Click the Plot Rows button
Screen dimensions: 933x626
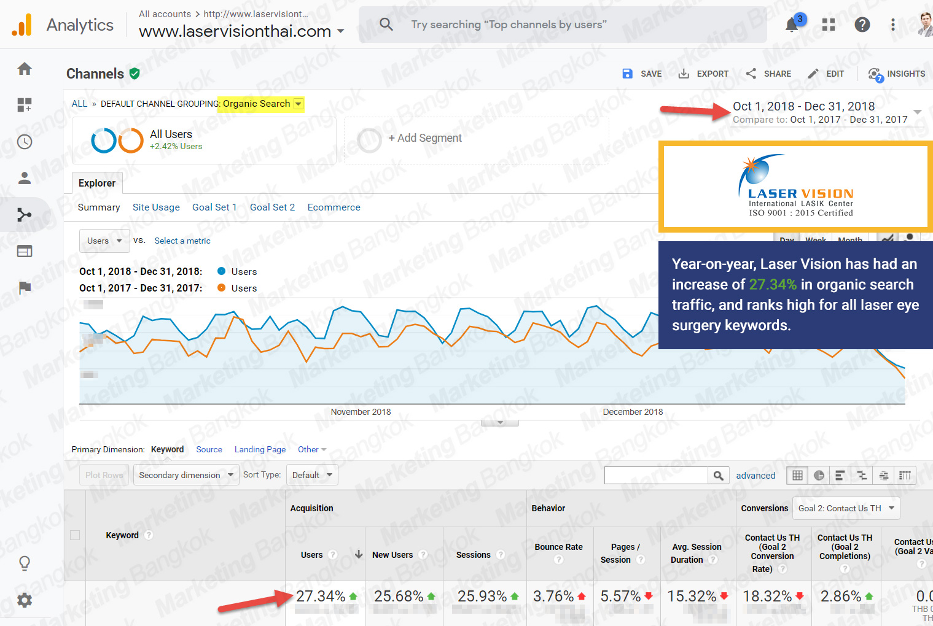point(104,475)
